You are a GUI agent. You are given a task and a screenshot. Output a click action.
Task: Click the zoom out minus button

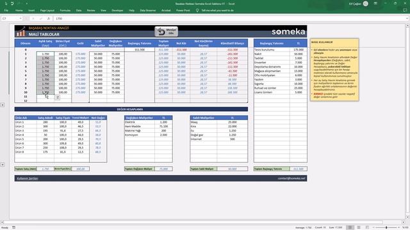tap(373, 227)
